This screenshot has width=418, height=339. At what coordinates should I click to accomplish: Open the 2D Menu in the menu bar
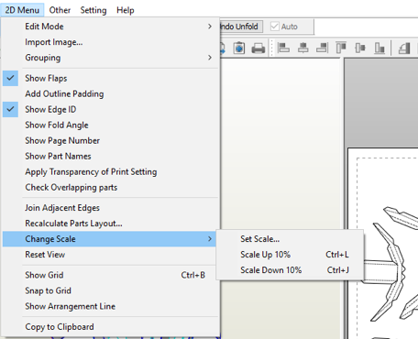click(22, 10)
